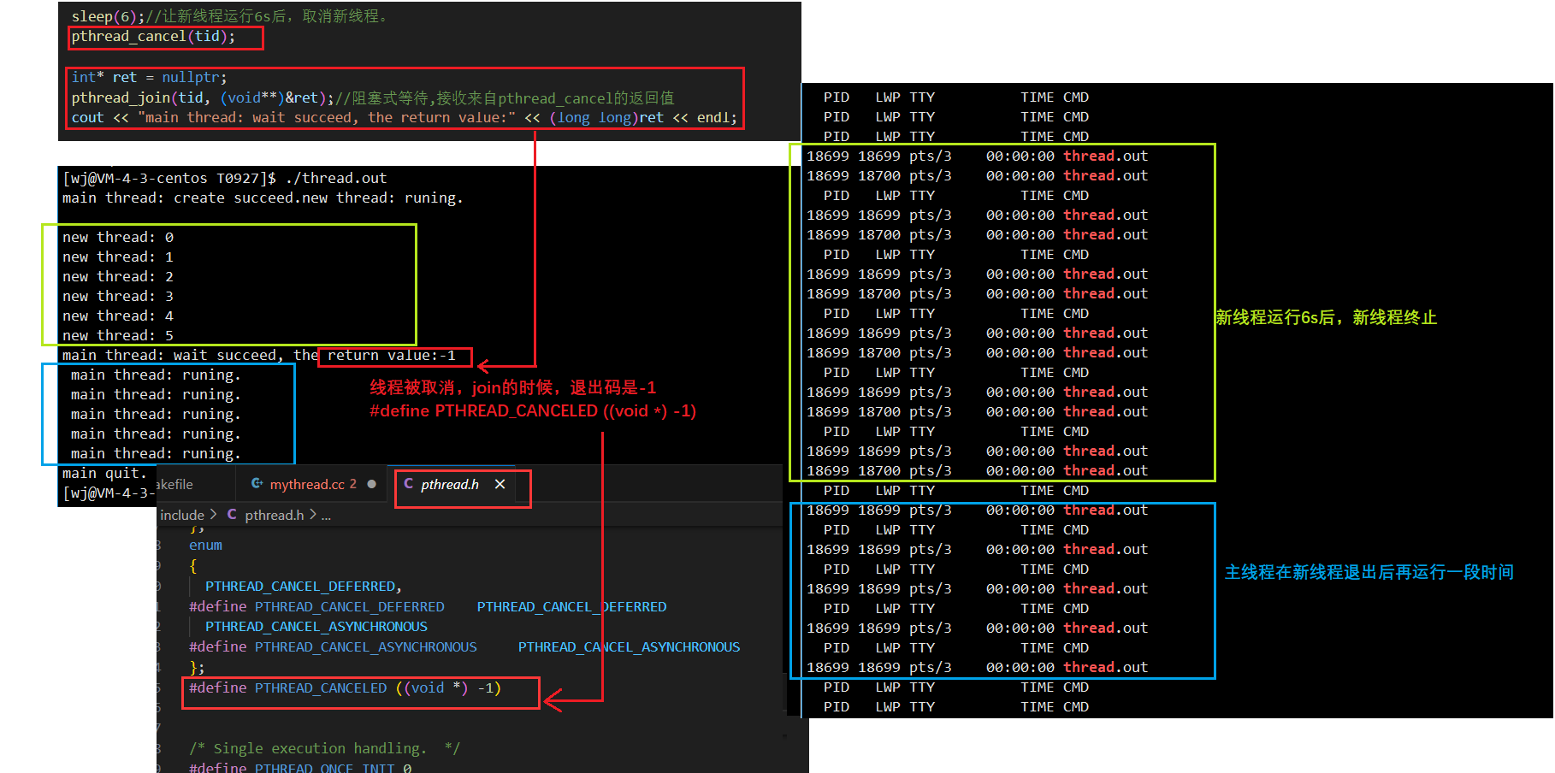Click the 'new thread: 2' output line
This screenshot has width=1555, height=773.
point(118,277)
